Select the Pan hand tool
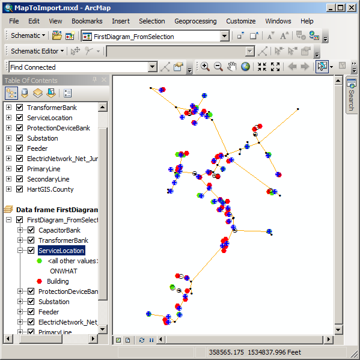Screen dimensions: 360x360 click(x=231, y=67)
